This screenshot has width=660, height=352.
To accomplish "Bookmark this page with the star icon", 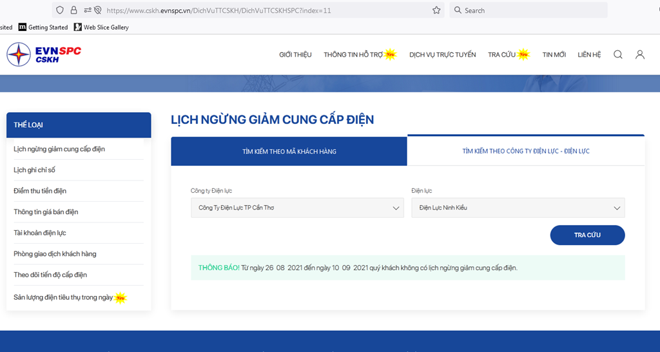I will tap(436, 10).
